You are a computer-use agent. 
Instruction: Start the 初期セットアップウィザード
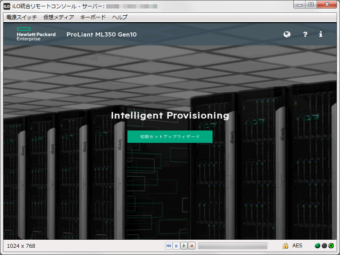pyautogui.click(x=170, y=136)
